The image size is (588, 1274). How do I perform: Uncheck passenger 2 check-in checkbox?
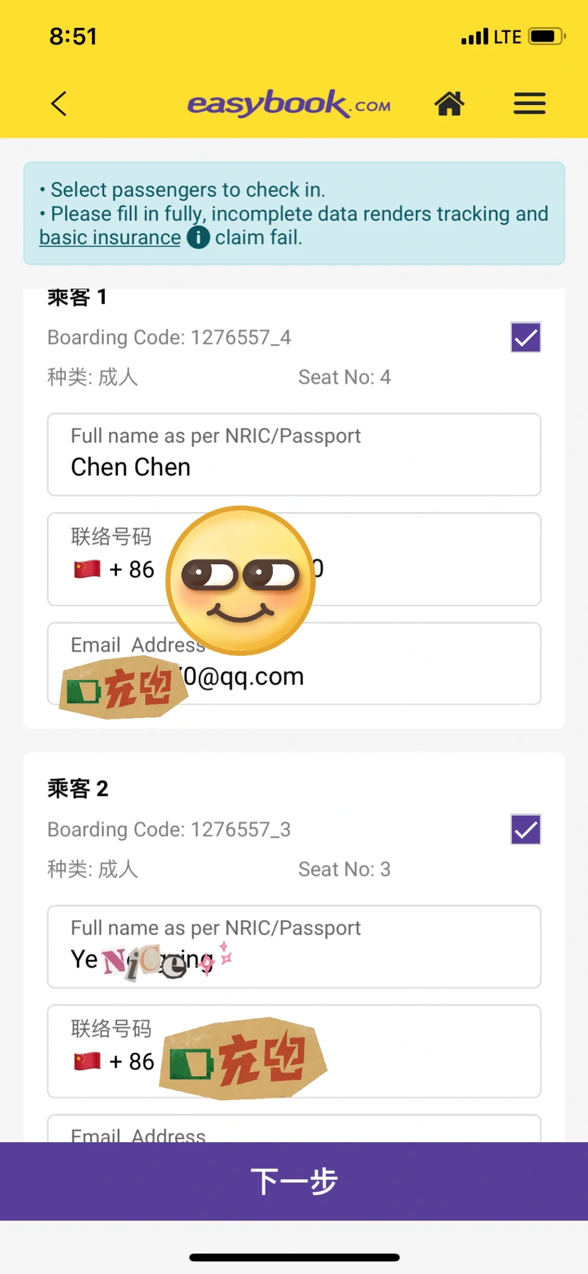click(x=525, y=830)
